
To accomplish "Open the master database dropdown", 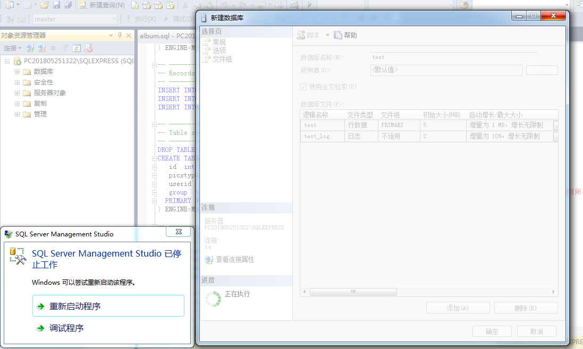I will 114,19.
